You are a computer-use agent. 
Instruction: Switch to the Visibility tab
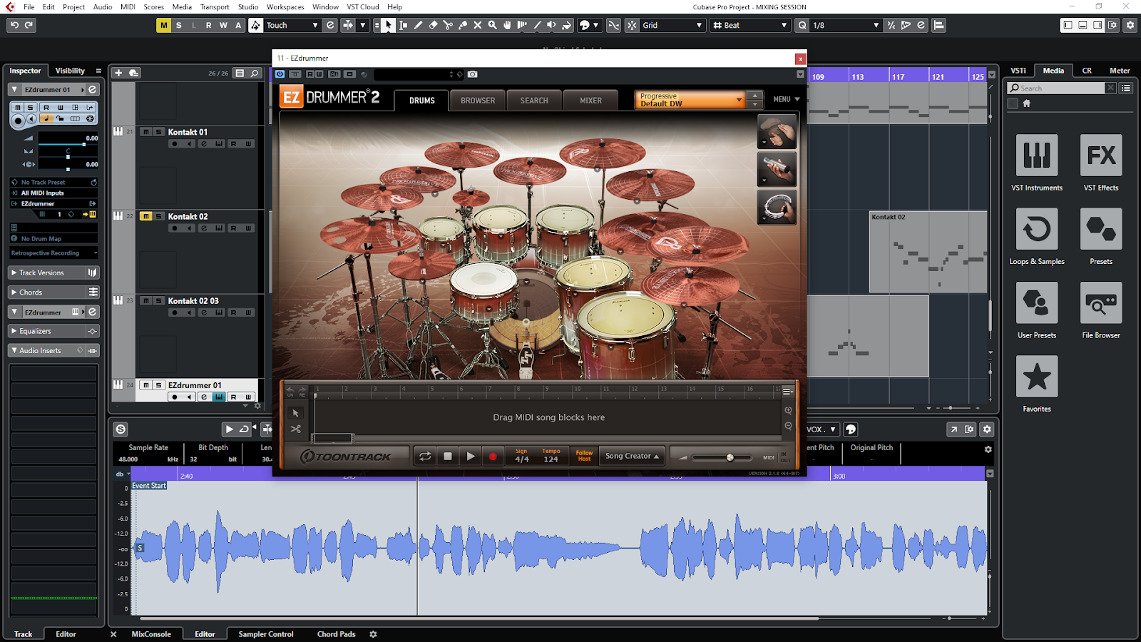[x=70, y=71]
